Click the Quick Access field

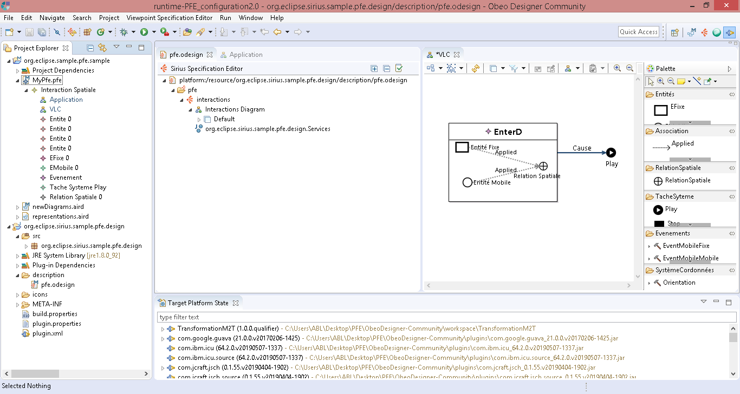pyautogui.click(x=639, y=32)
